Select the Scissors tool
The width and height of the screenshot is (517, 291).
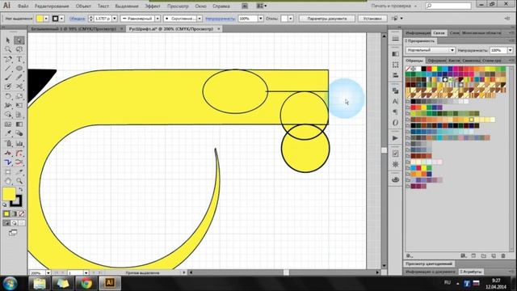[x=19, y=86]
